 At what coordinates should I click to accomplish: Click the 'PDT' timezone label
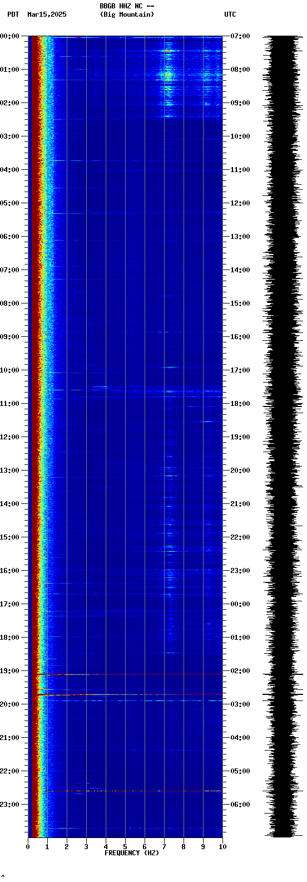(x=13, y=14)
